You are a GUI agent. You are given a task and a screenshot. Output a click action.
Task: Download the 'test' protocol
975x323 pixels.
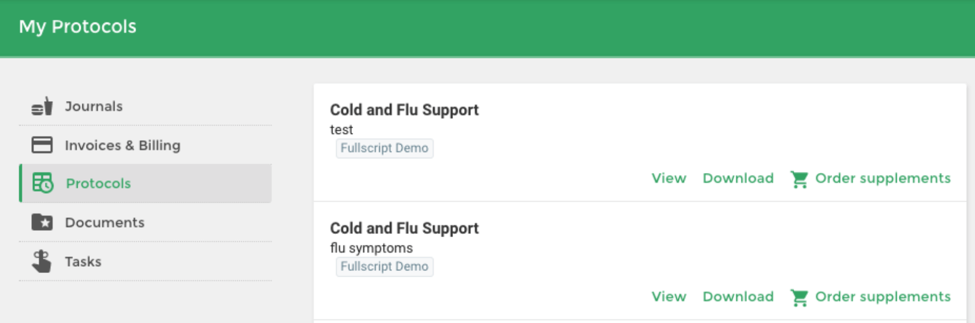click(738, 178)
